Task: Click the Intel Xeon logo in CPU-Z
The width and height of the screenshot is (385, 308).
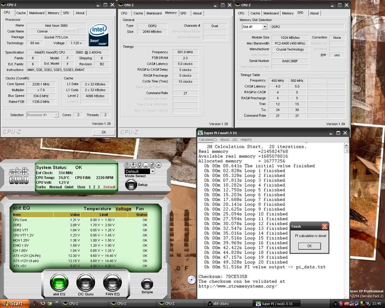Action: (x=99, y=35)
